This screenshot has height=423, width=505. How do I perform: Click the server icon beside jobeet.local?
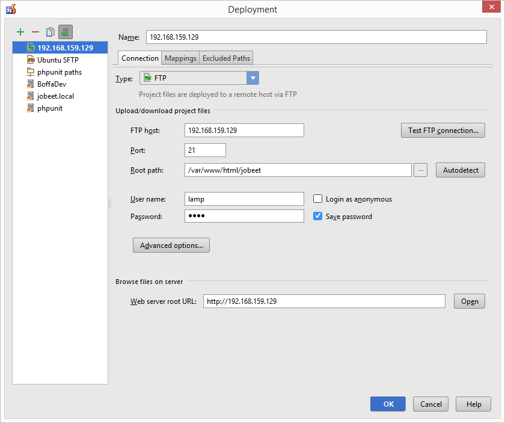[30, 96]
